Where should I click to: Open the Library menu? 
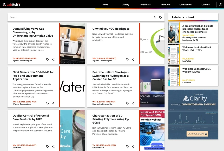126,5
